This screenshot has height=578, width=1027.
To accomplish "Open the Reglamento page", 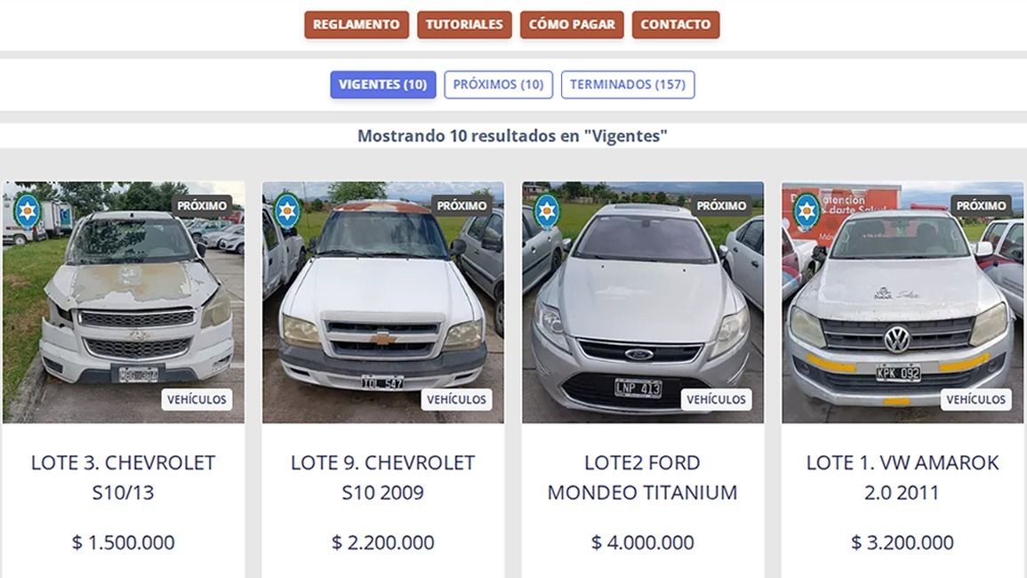I will [x=357, y=25].
